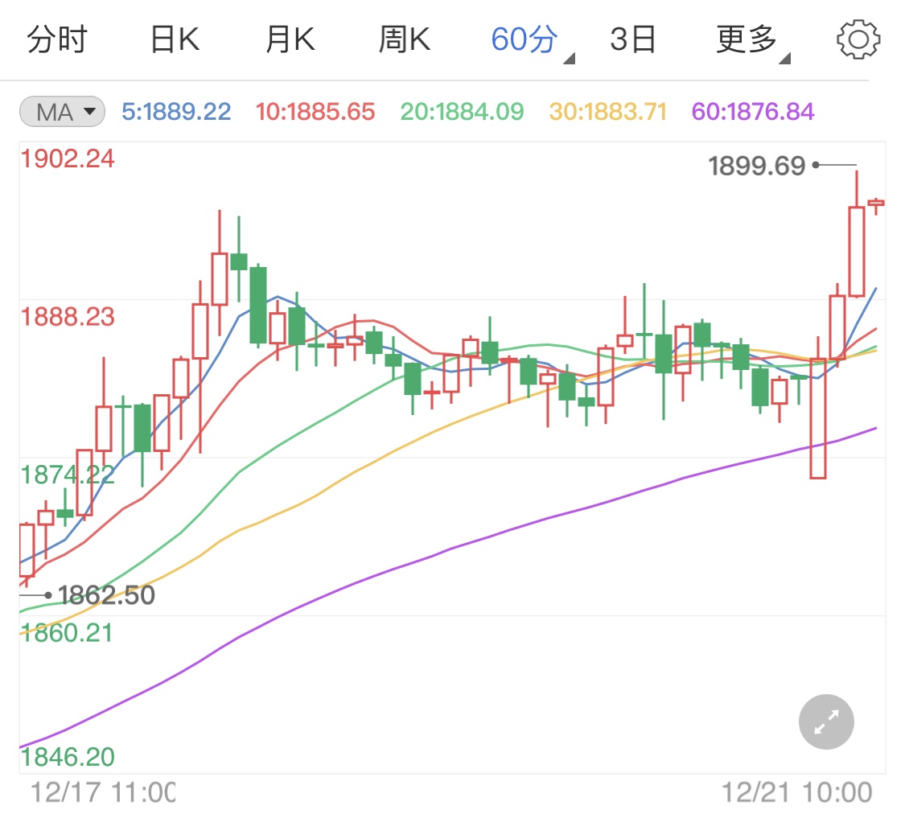The width and height of the screenshot is (905, 814).
Task: Select MA10 value 10:1885.65
Action: [315, 111]
